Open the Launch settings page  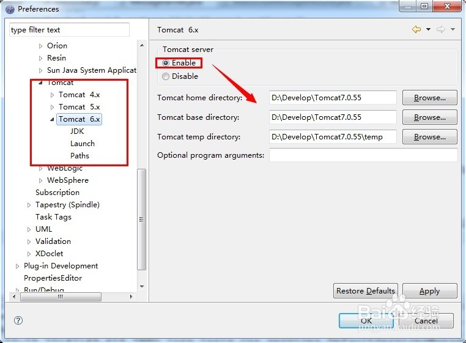[83, 144]
